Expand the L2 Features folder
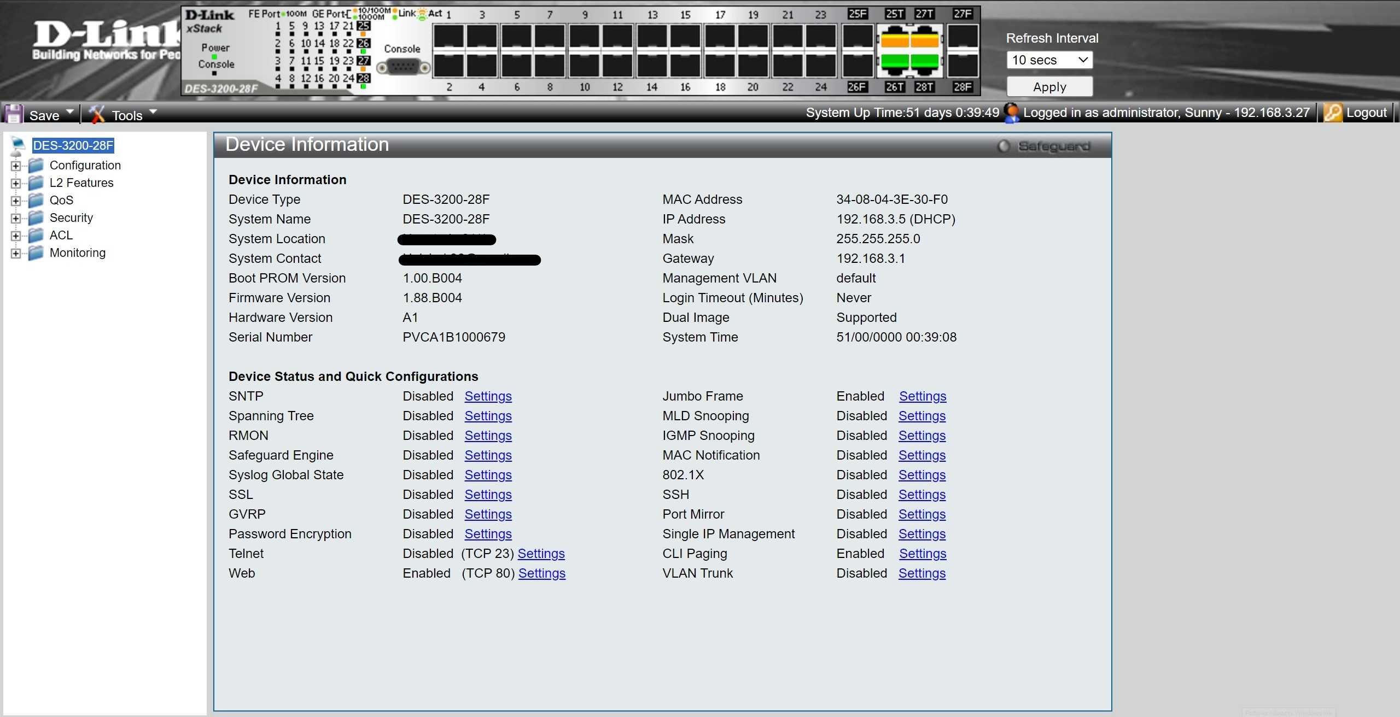Image resolution: width=1400 pixels, height=717 pixels. tap(16, 183)
